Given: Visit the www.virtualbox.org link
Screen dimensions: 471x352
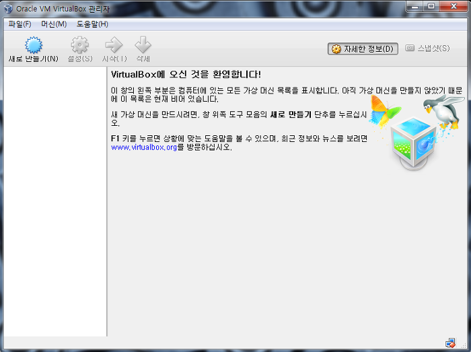Looking at the screenshot, I should click(144, 147).
